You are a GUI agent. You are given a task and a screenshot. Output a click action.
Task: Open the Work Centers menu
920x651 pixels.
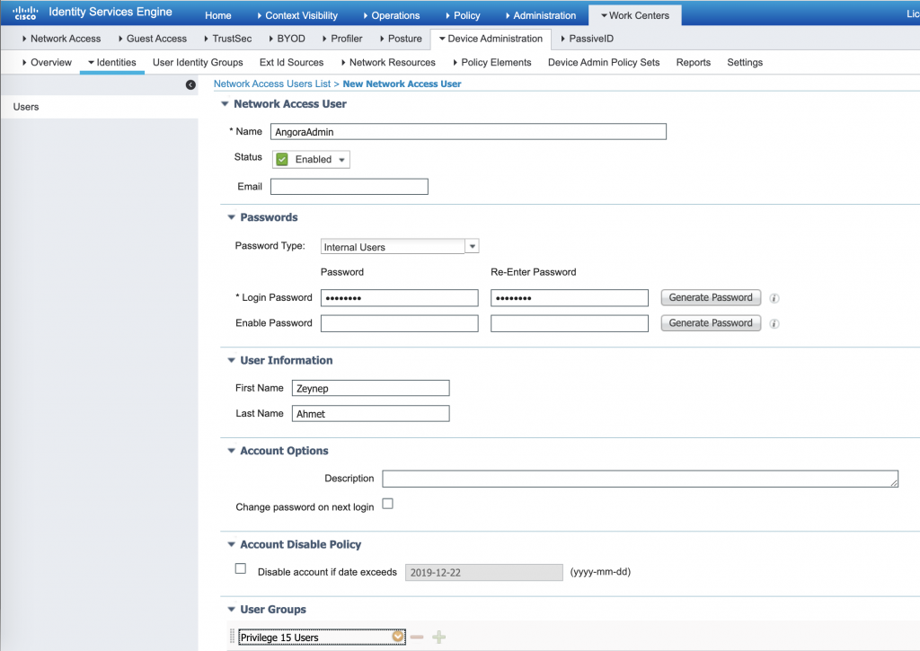tap(635, 16)
